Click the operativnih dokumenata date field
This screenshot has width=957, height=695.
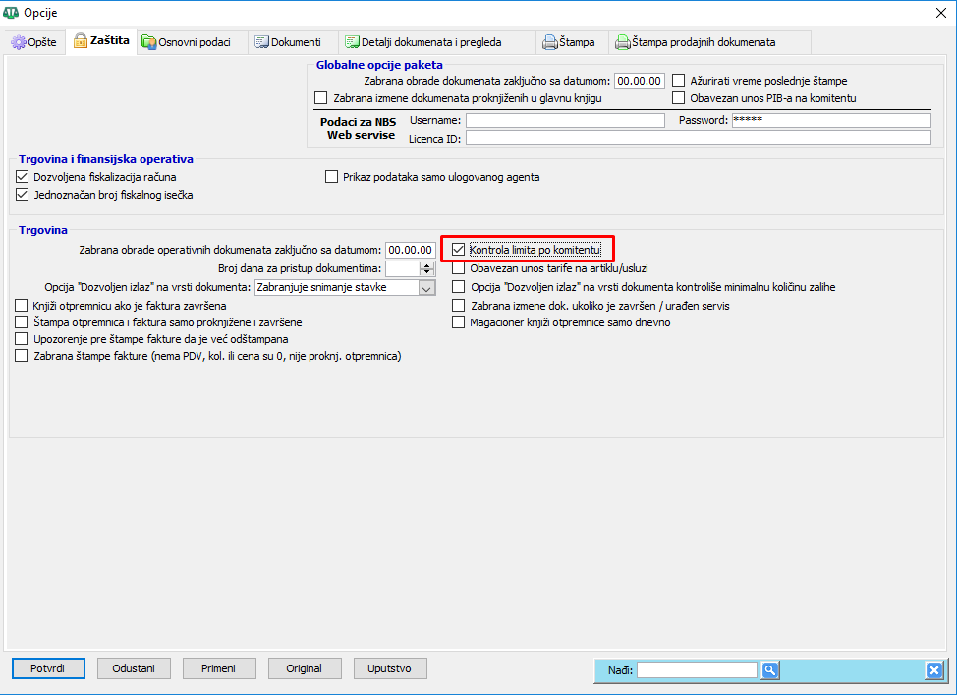[410, 250]
